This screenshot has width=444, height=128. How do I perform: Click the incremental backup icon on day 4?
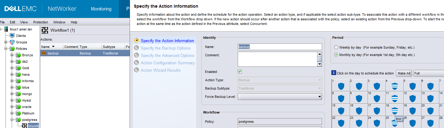coord(395,86)
